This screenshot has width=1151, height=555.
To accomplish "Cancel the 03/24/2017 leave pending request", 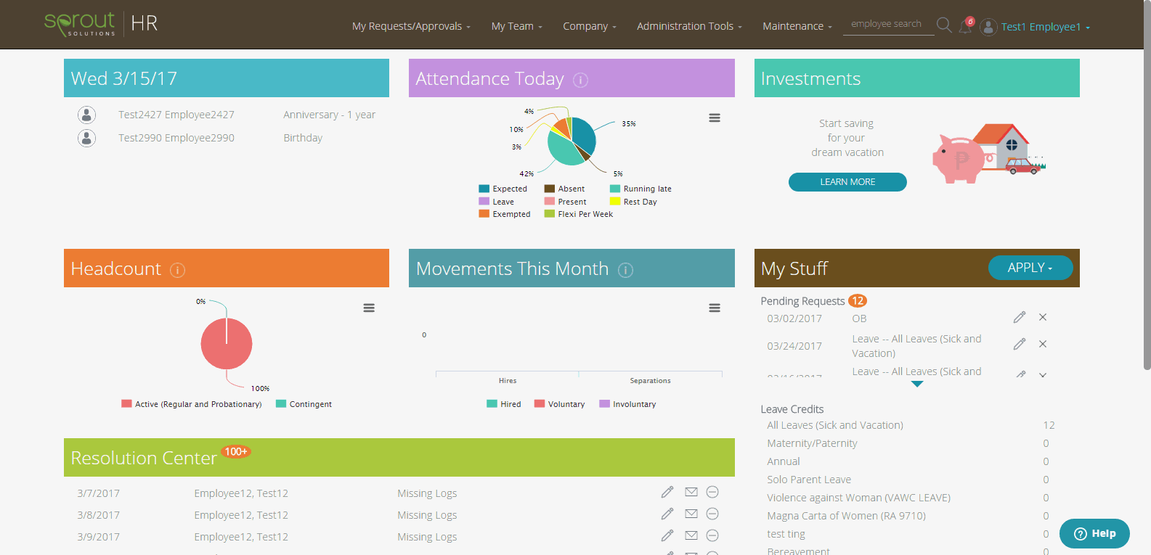I will tap(1043, 344).
